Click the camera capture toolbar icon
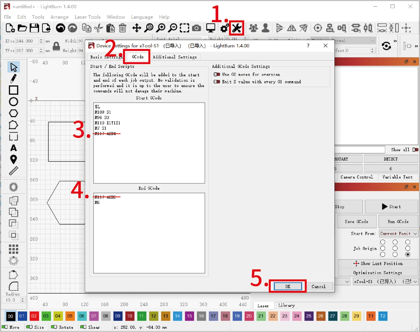Viewport: 420px width, 332px height. (x=196, y=28)
